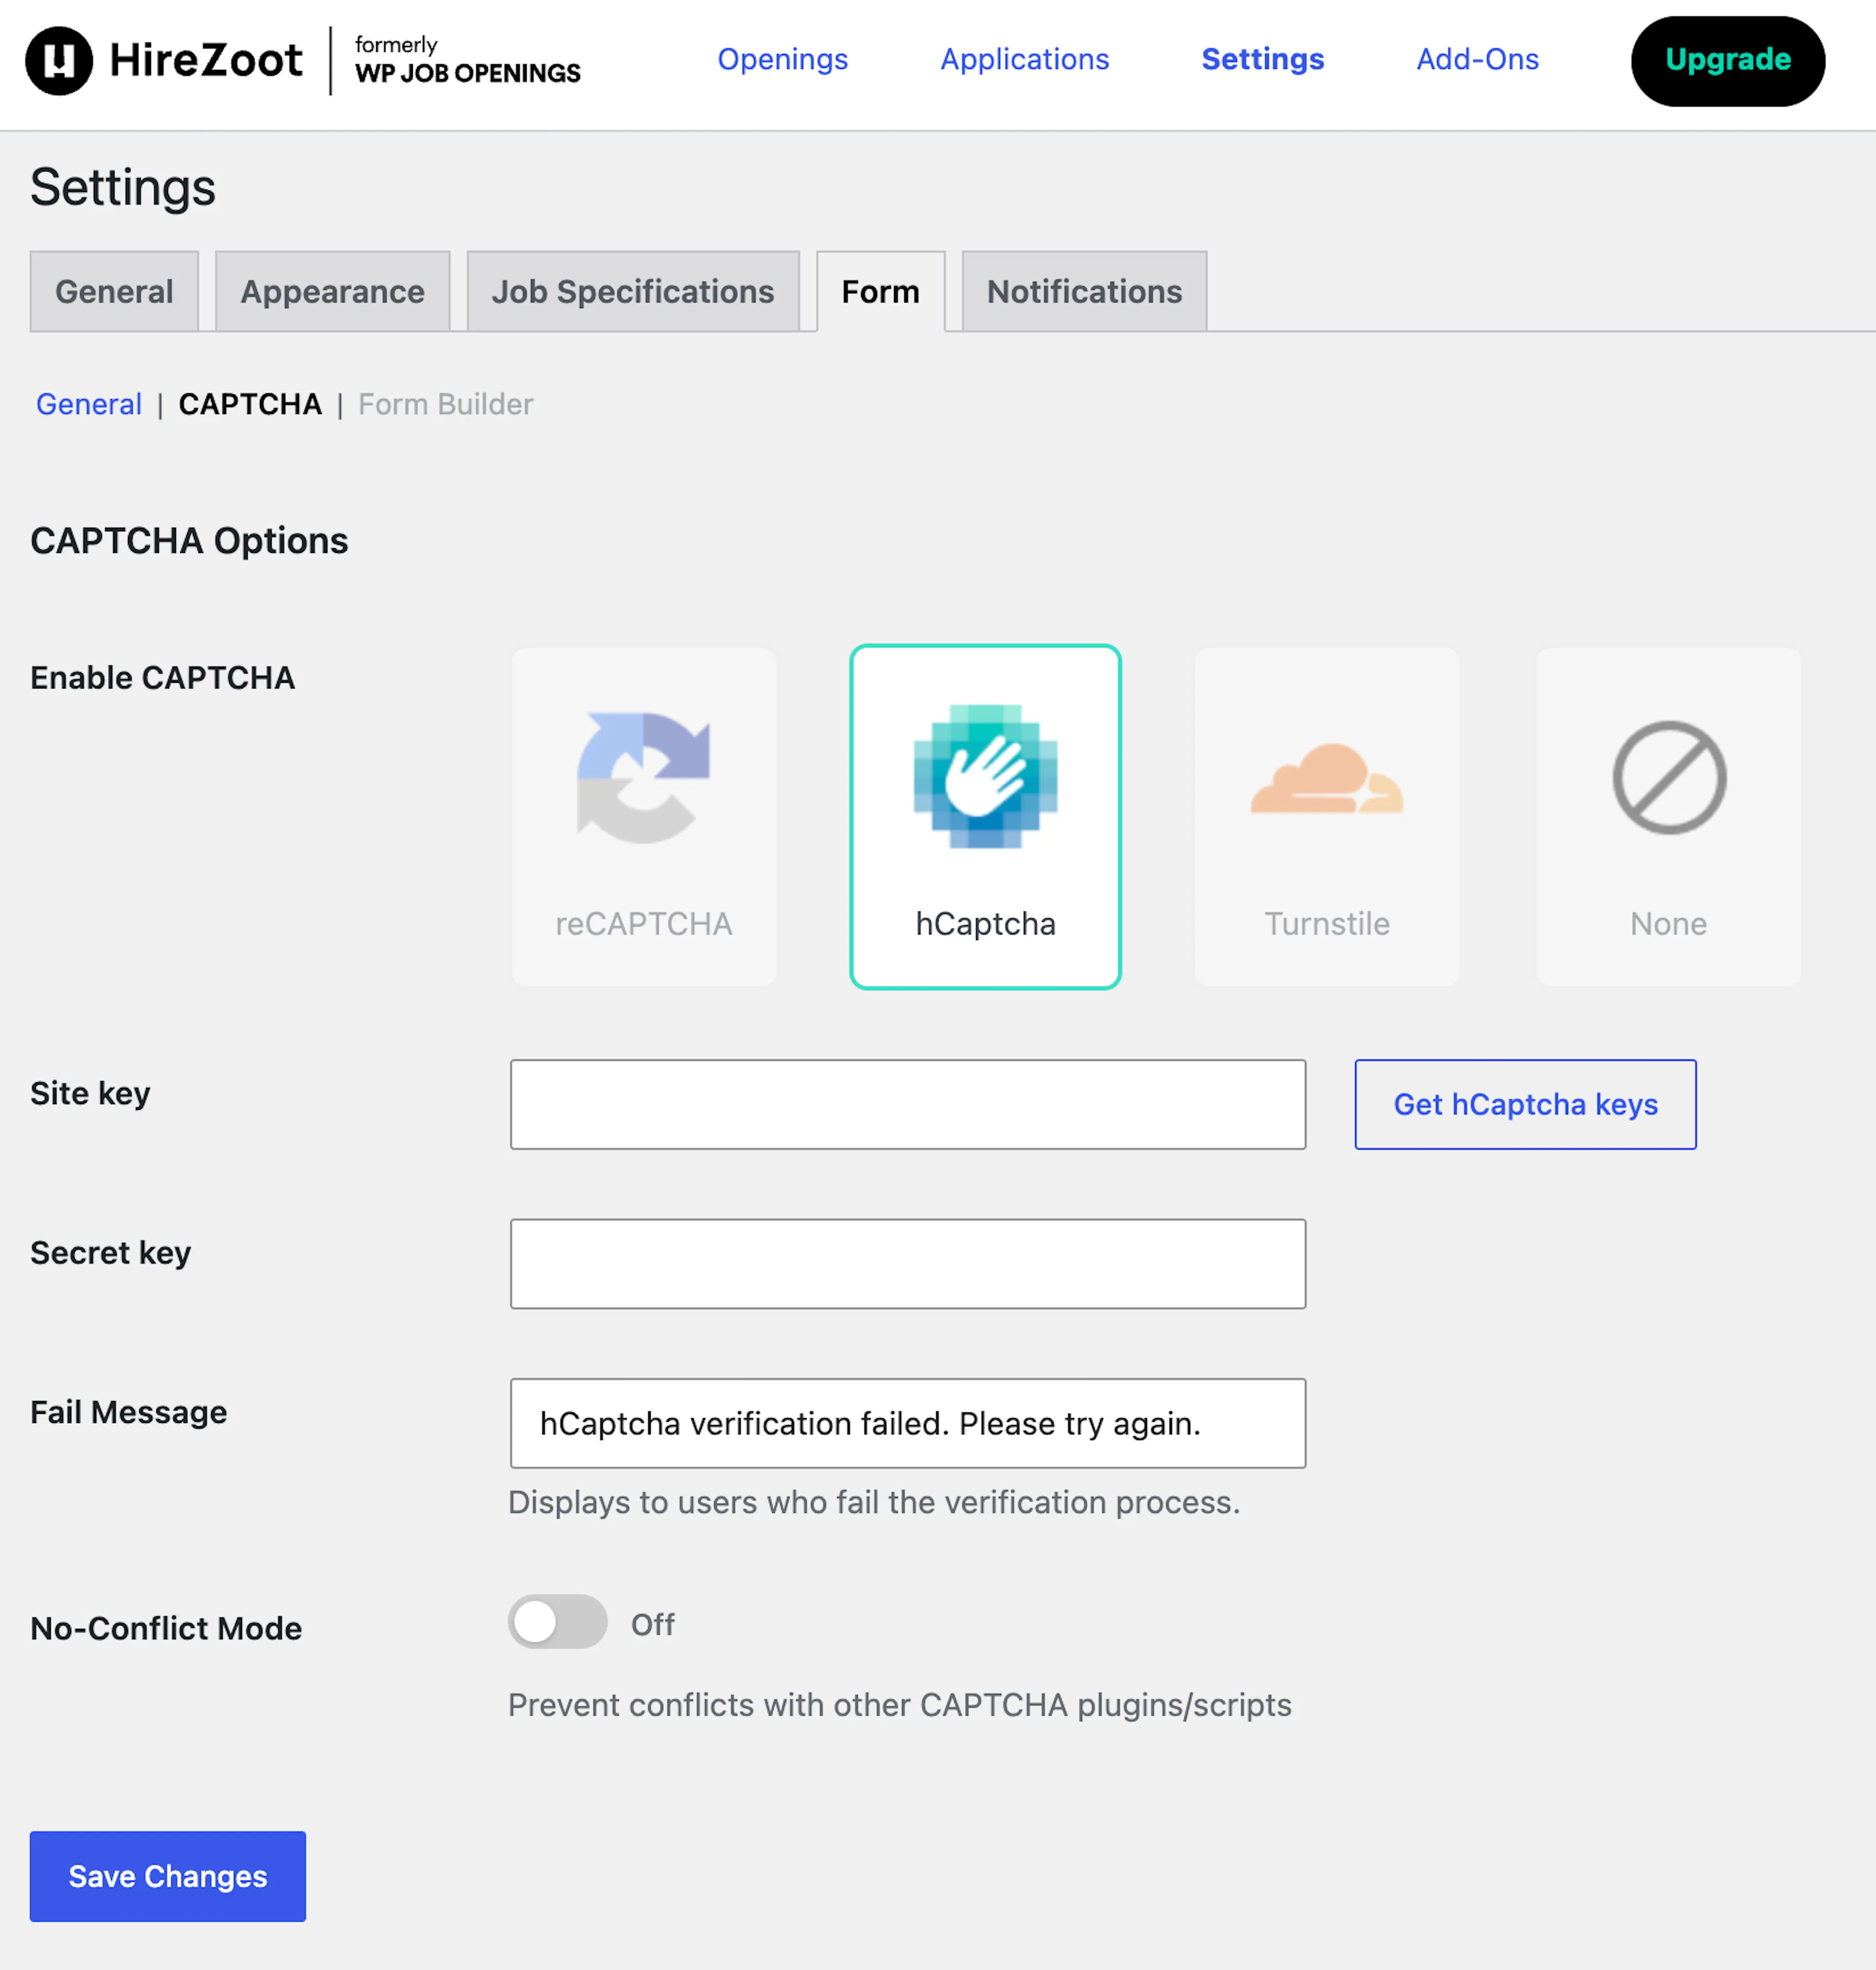Click the 'No-Conflict Mode' label
Image resolution: width=1876 pixels, height=1970 pixels.
pyautogui.click(x=166, y=1628)
